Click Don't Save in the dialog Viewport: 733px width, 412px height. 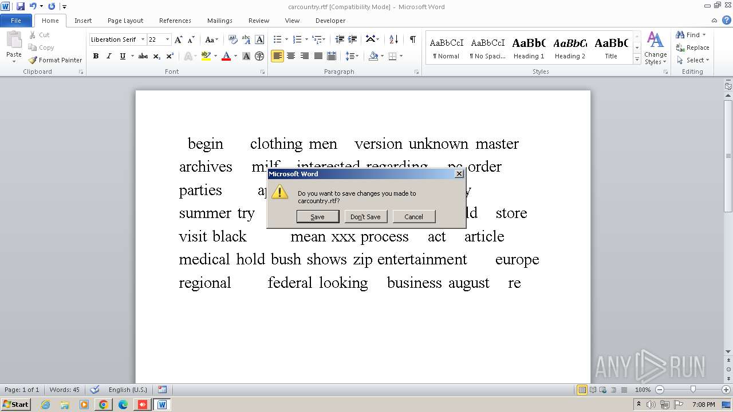365,217
